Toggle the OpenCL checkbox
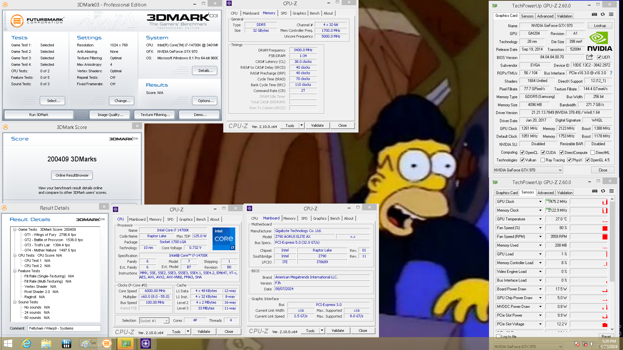 click(x=522, y=153)
